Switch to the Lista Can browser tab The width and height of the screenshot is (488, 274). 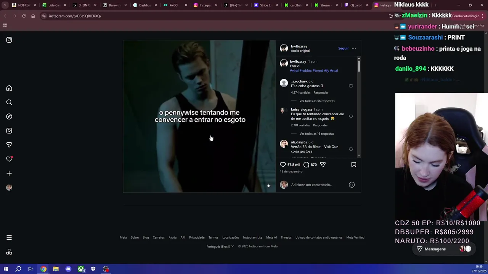(54, 5)
